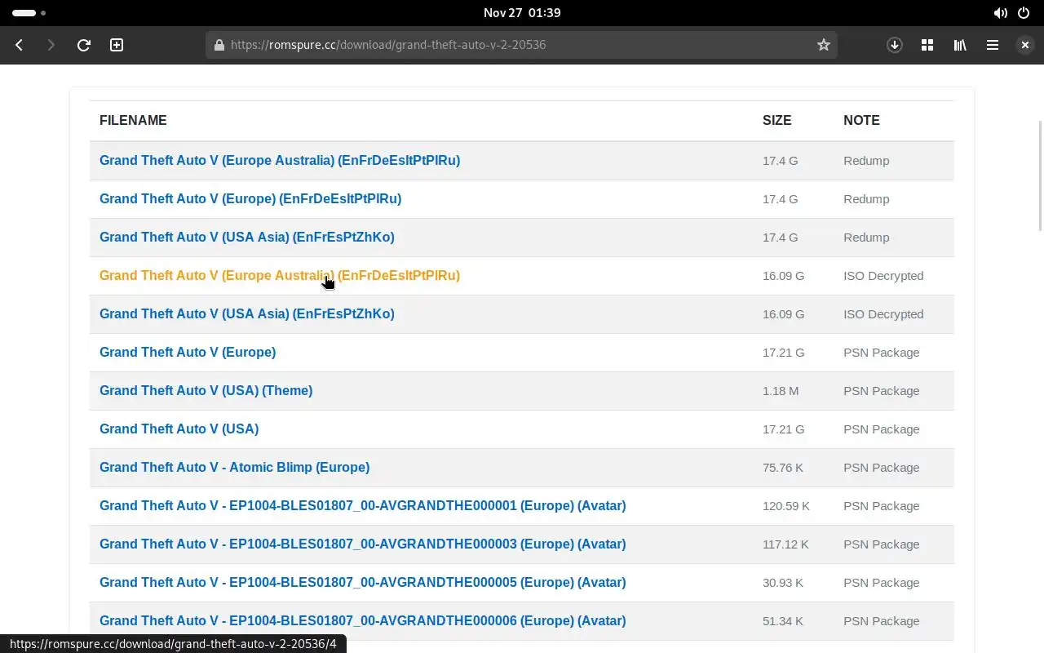Open a new tab
The width and height of the screenshot is (1044, 653).
pyautogui.click(x=117, y=45)
